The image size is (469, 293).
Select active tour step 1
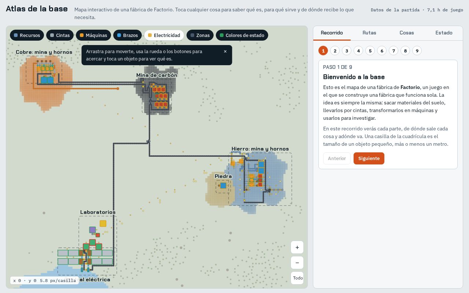(x=323, y=51)
